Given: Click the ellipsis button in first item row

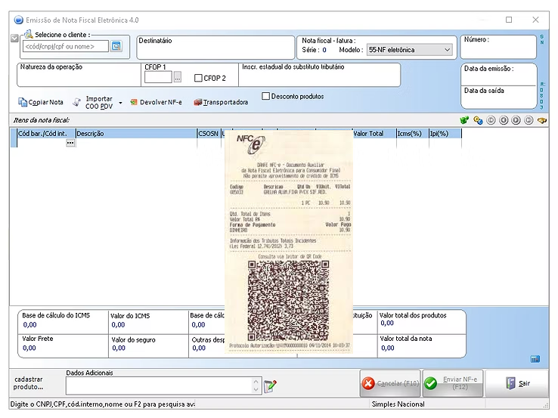Looking at the screenshot, I should [70, 143].
